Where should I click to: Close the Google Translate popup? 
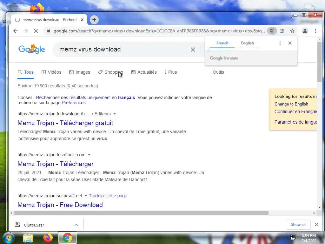point(290,43)
